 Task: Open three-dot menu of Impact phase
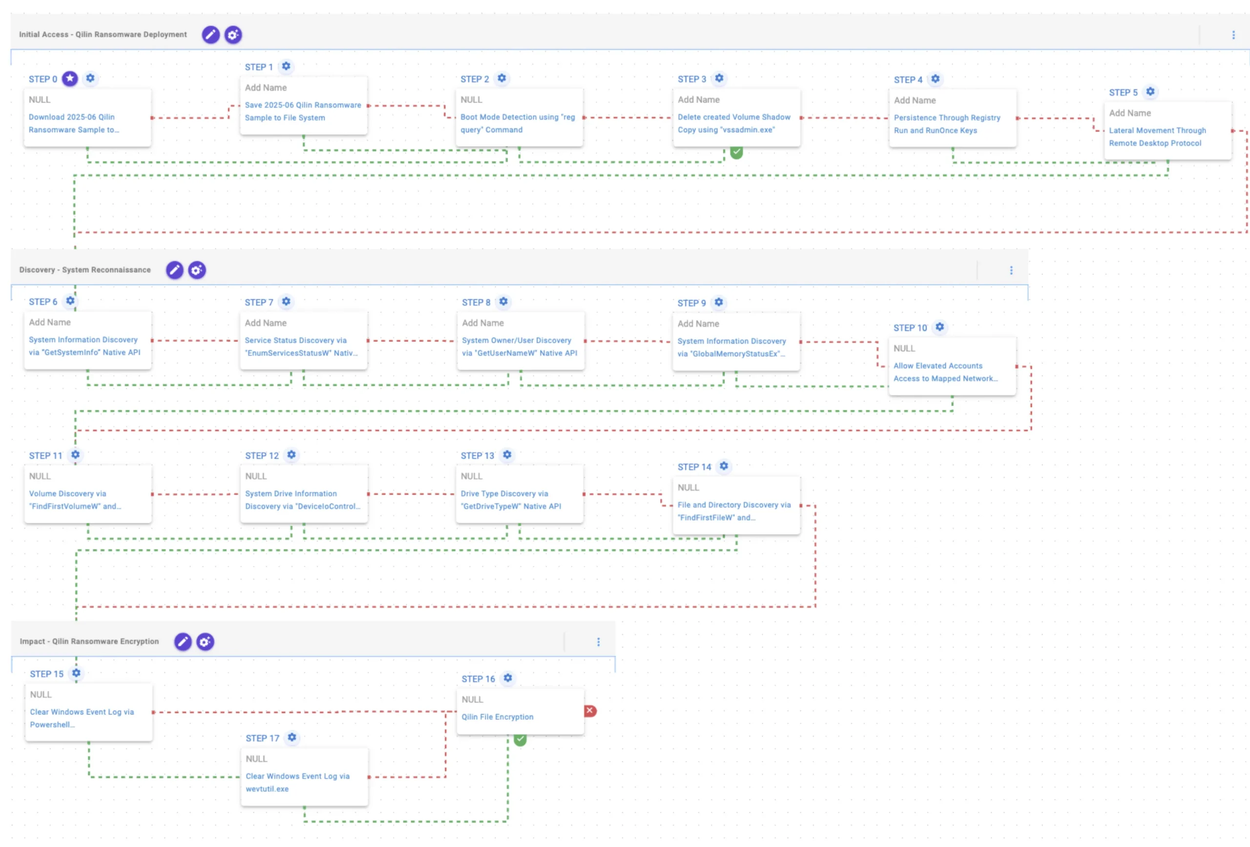[598, 642]
